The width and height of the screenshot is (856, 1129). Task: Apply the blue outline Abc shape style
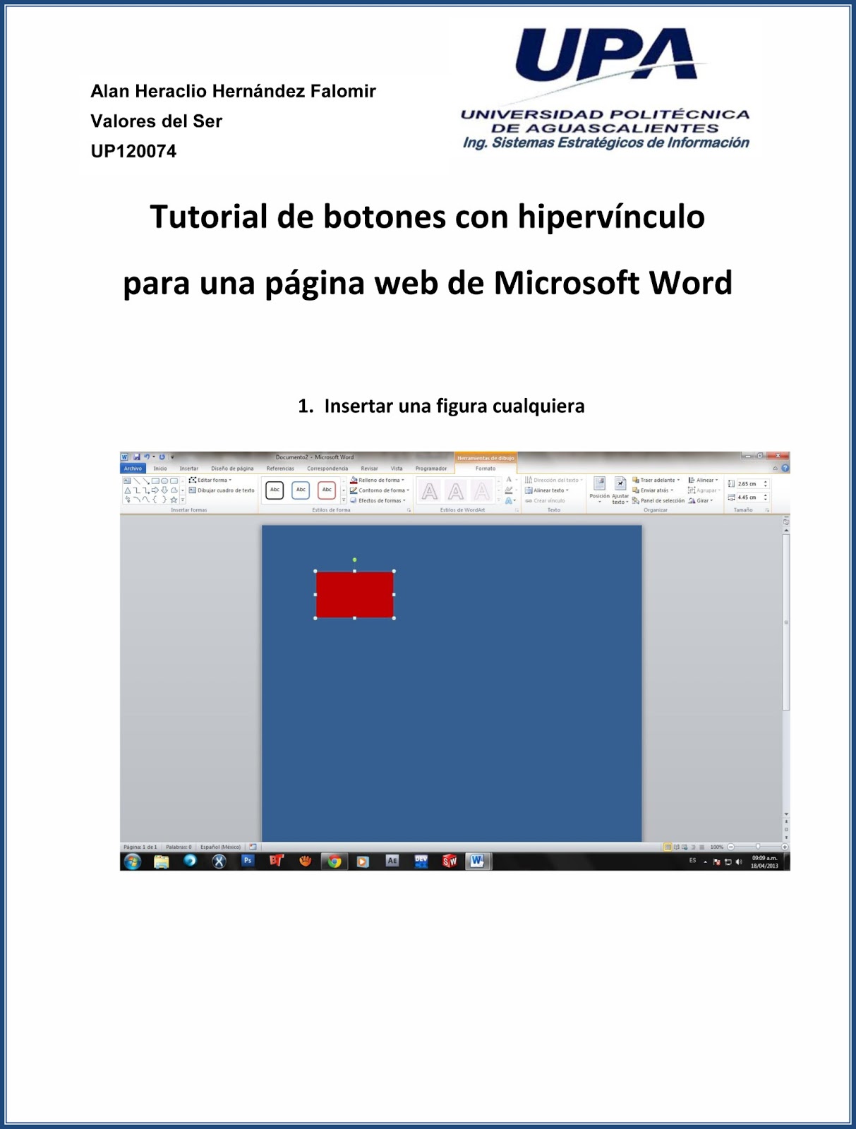(301, 490)
